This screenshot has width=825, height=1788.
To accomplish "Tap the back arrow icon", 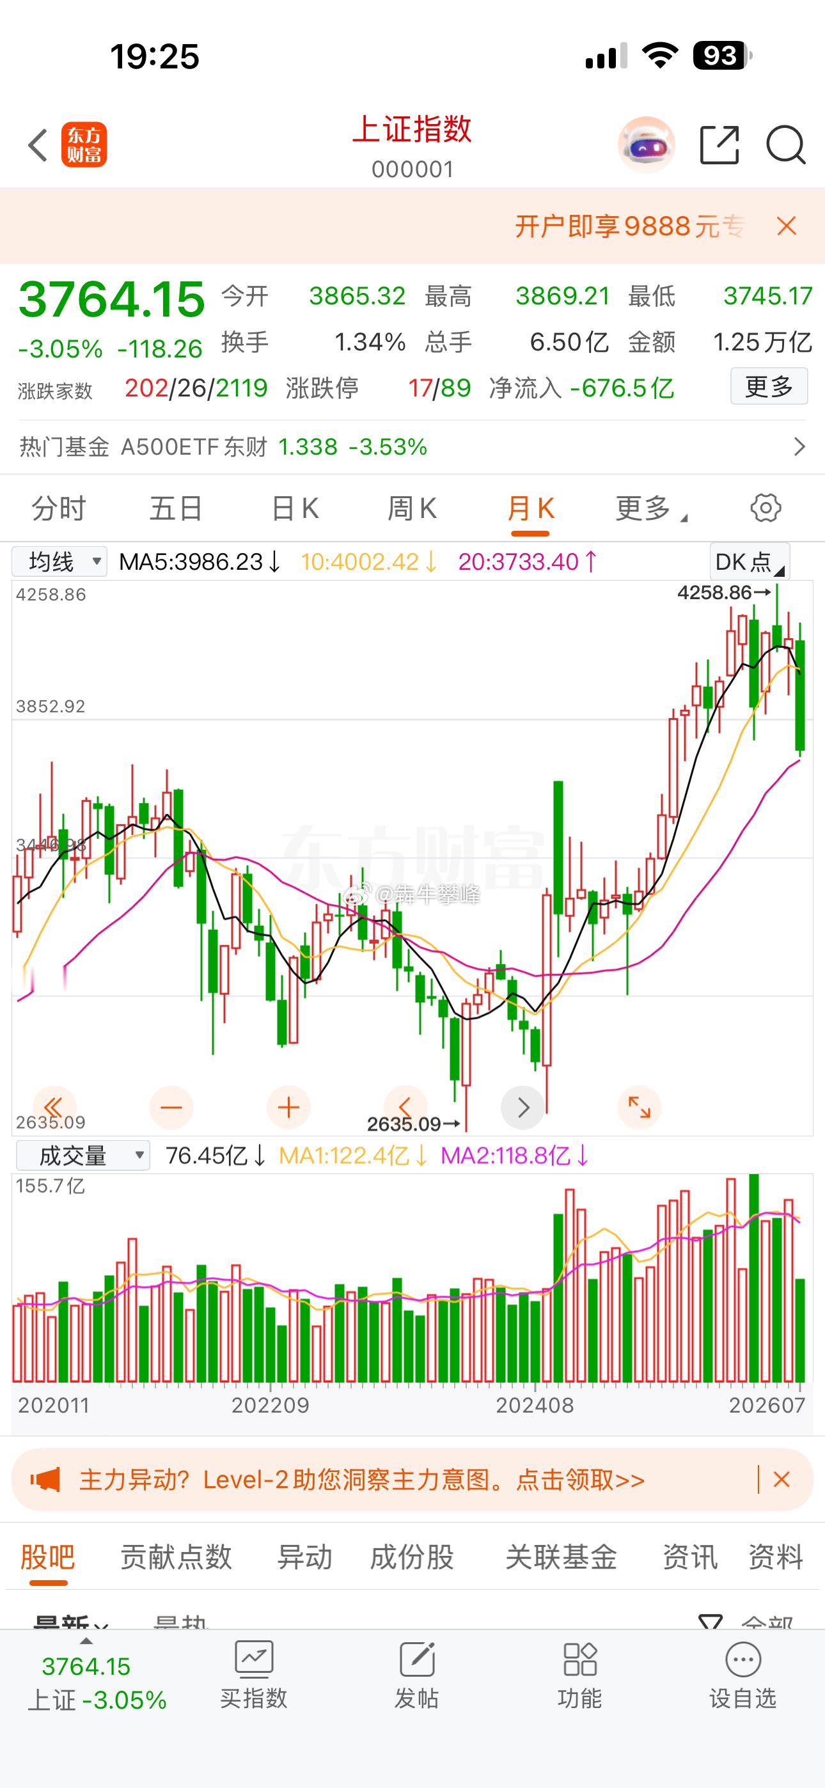I will pyautogui.click(x=38, y=145).
